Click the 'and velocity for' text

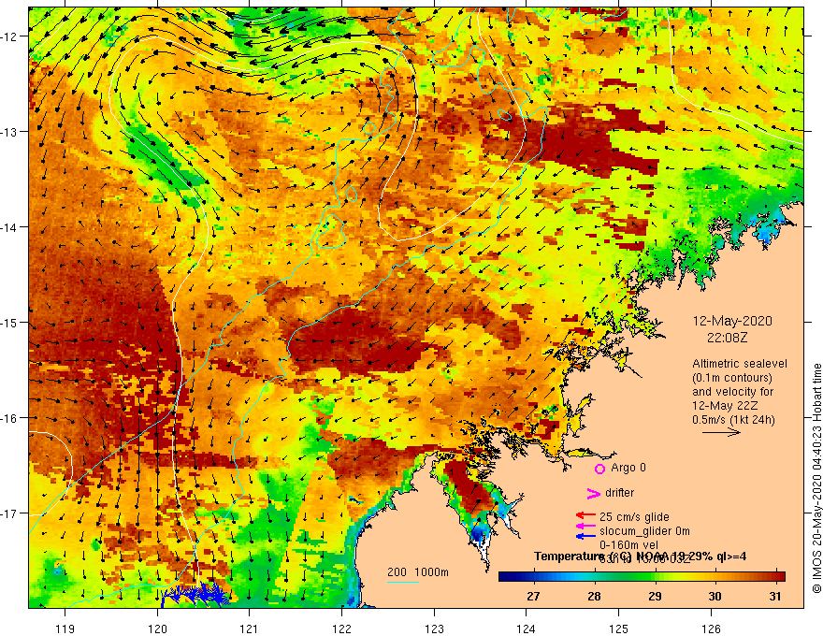[732, 392]
